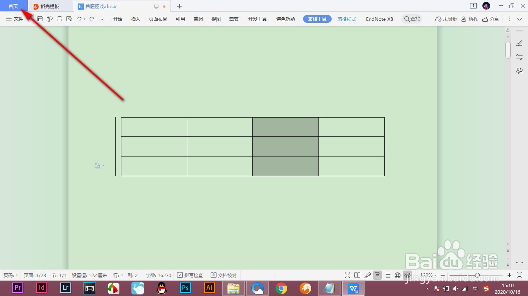This screenshot has height=296, width=528.
Task: Open the EndNote X8 tab
Action: point(380,19)
